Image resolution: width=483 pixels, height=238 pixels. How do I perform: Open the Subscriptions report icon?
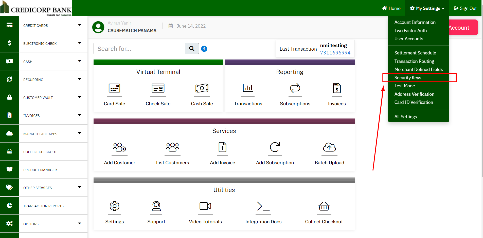[x=295, y=88]
